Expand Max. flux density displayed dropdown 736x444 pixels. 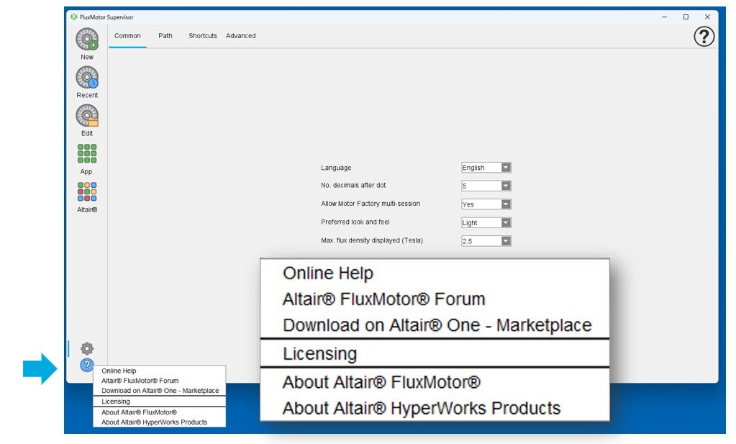click(x=506, y=241)
